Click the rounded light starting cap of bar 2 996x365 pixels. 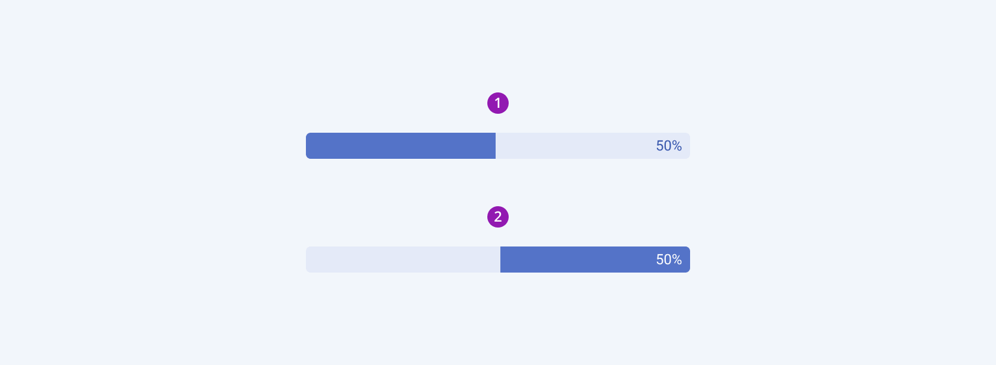tap(308, 260)
